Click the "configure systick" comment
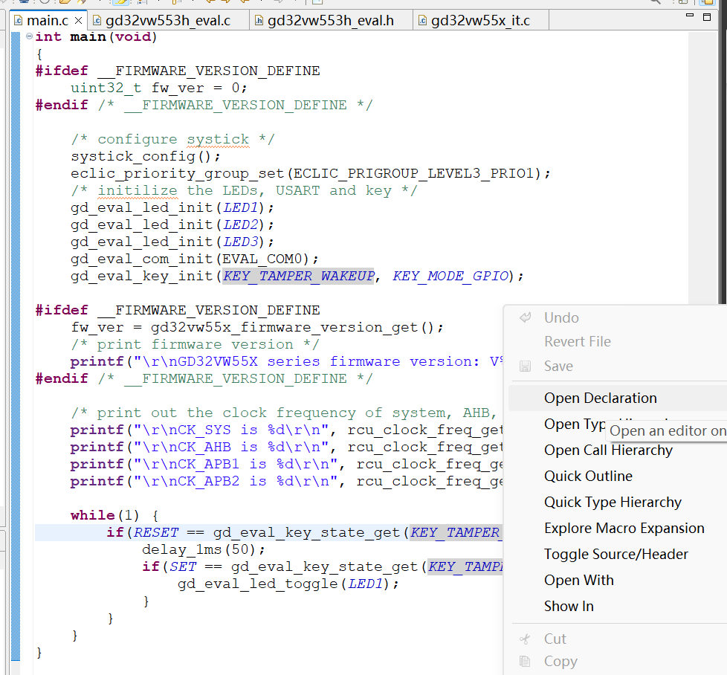Viewport: 727px width, 675px height. tap(173, 140)
